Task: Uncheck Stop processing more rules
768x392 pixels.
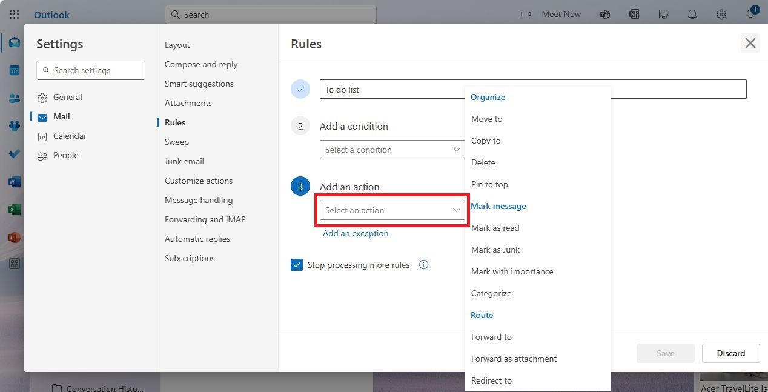Action: (x=297, y=265)
